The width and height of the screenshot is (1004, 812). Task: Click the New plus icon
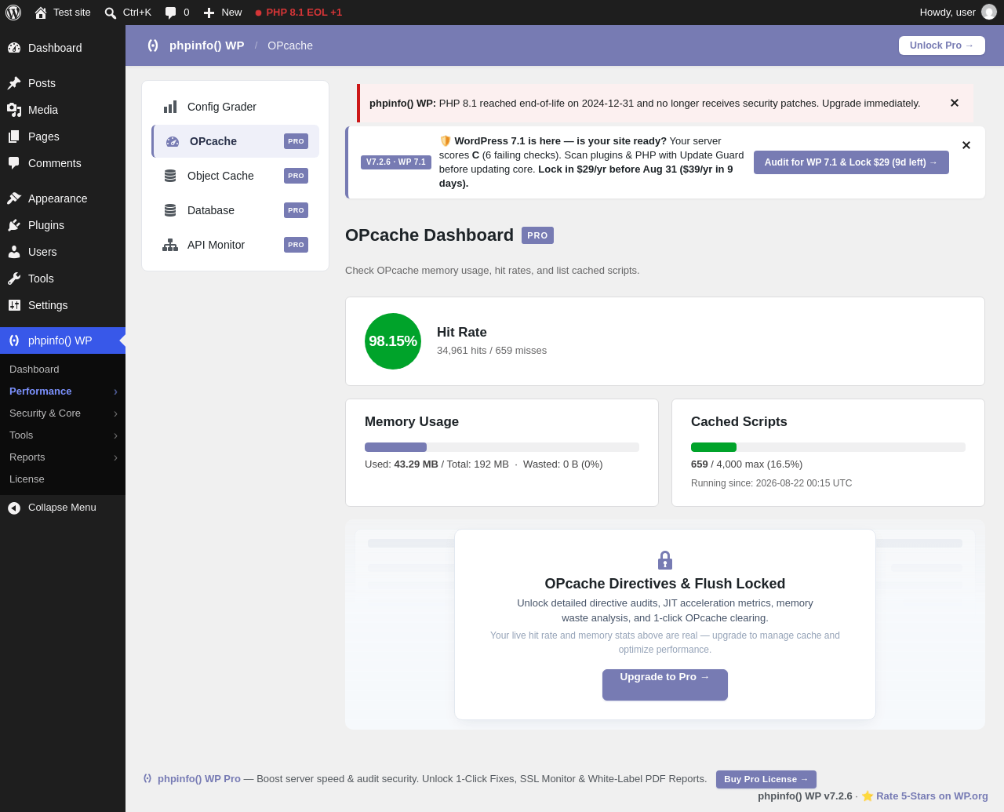pyautogui.click(x=209, y=13)
